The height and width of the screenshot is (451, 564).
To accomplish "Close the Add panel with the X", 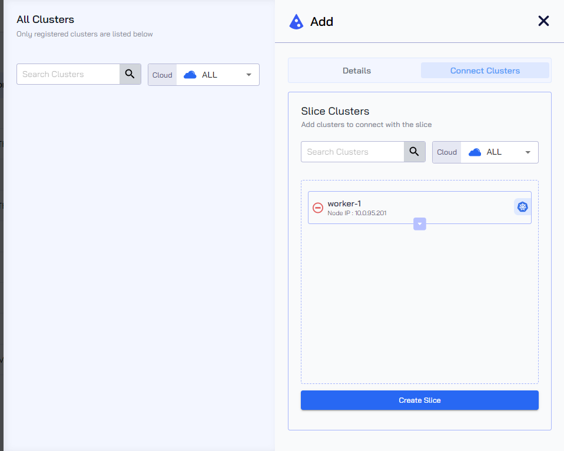I will pyautogui.click(x=543, y=21).
